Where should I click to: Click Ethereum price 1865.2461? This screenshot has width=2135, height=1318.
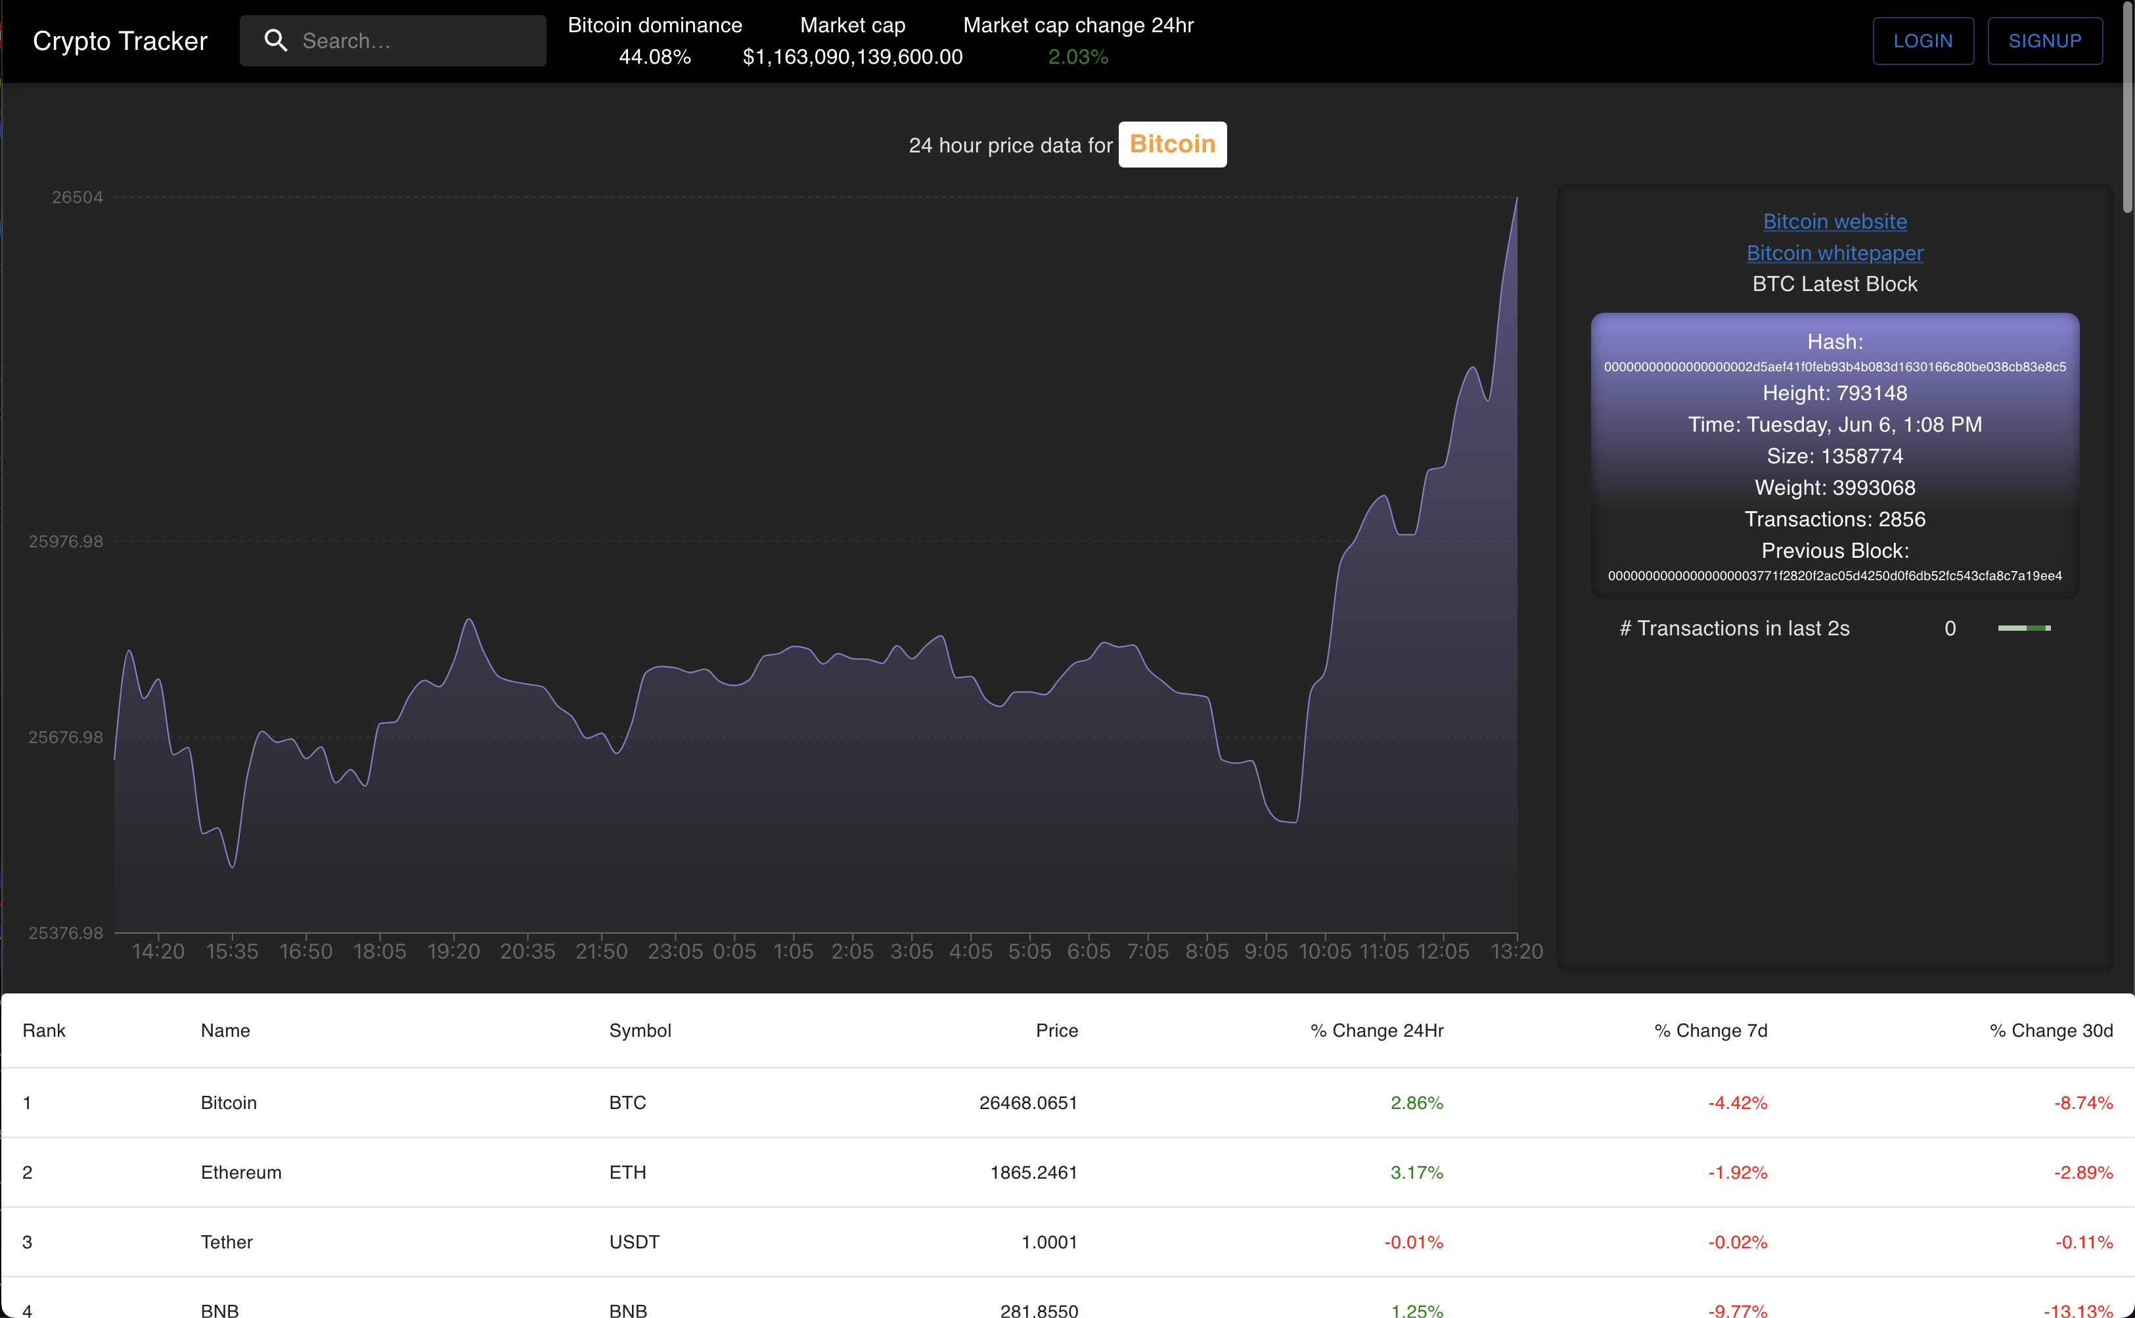(1033, 1172)
